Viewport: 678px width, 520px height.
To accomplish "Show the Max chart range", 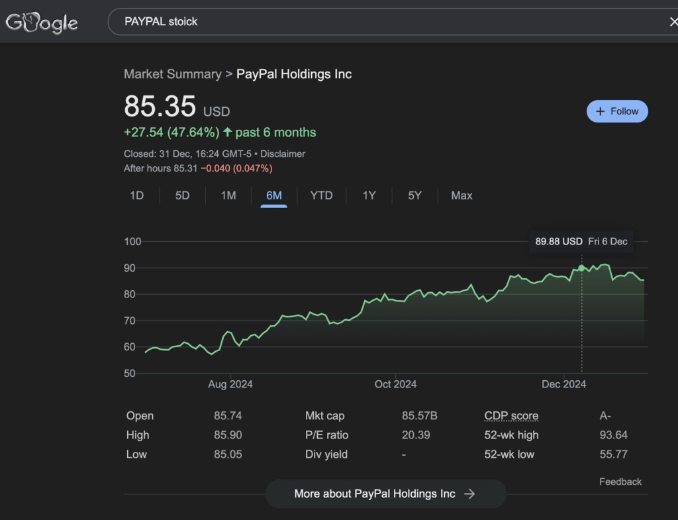I will click(461, 195).
